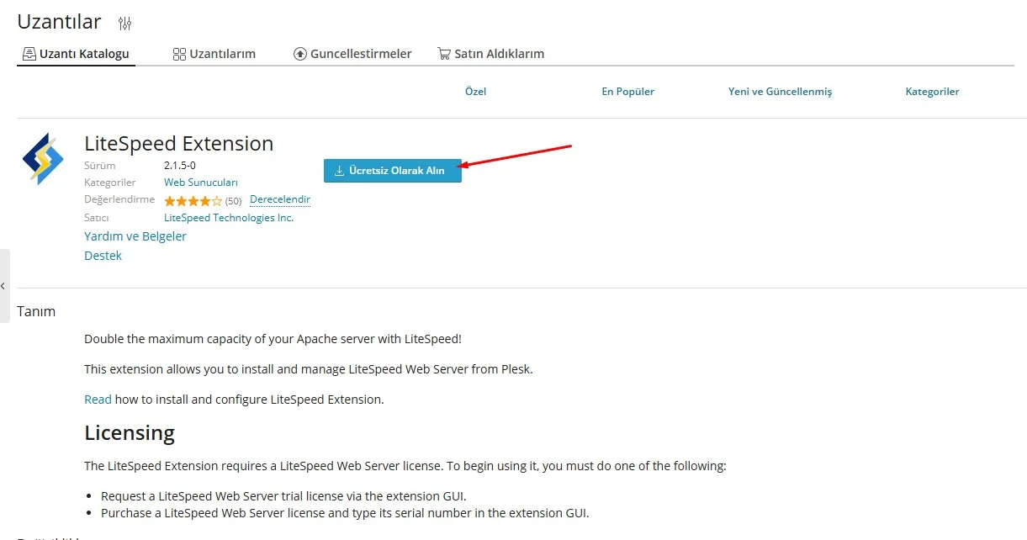Image resolution: width=1027 pixels, height=540 pixels.
Task: Open the Uzantılarım tab
Action: [x=214, y=54]
